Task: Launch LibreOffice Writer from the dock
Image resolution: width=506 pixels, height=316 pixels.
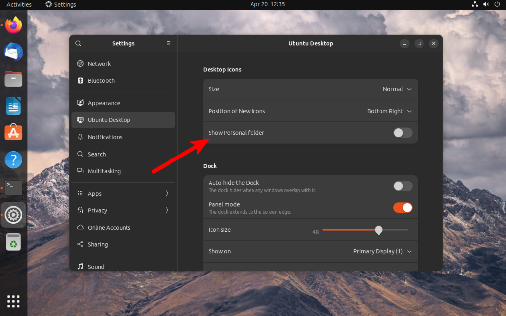Action: click(x=13, y=106)
